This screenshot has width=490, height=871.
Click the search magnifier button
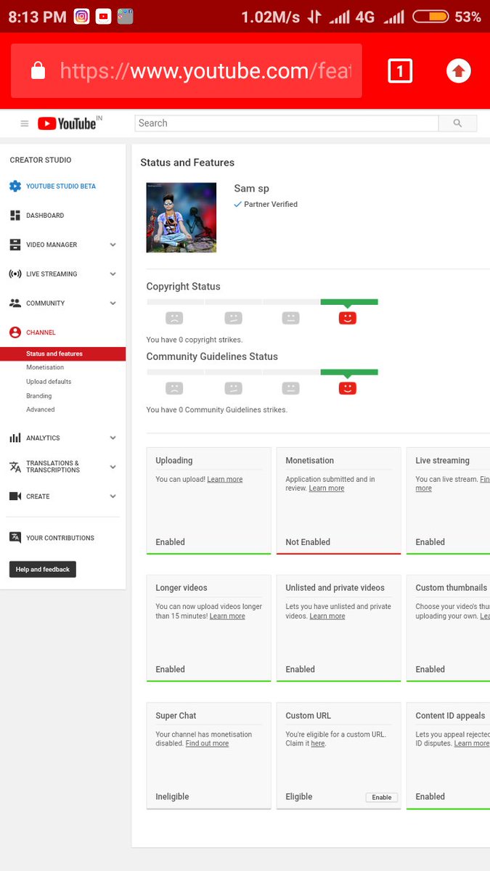pos(457,123)
